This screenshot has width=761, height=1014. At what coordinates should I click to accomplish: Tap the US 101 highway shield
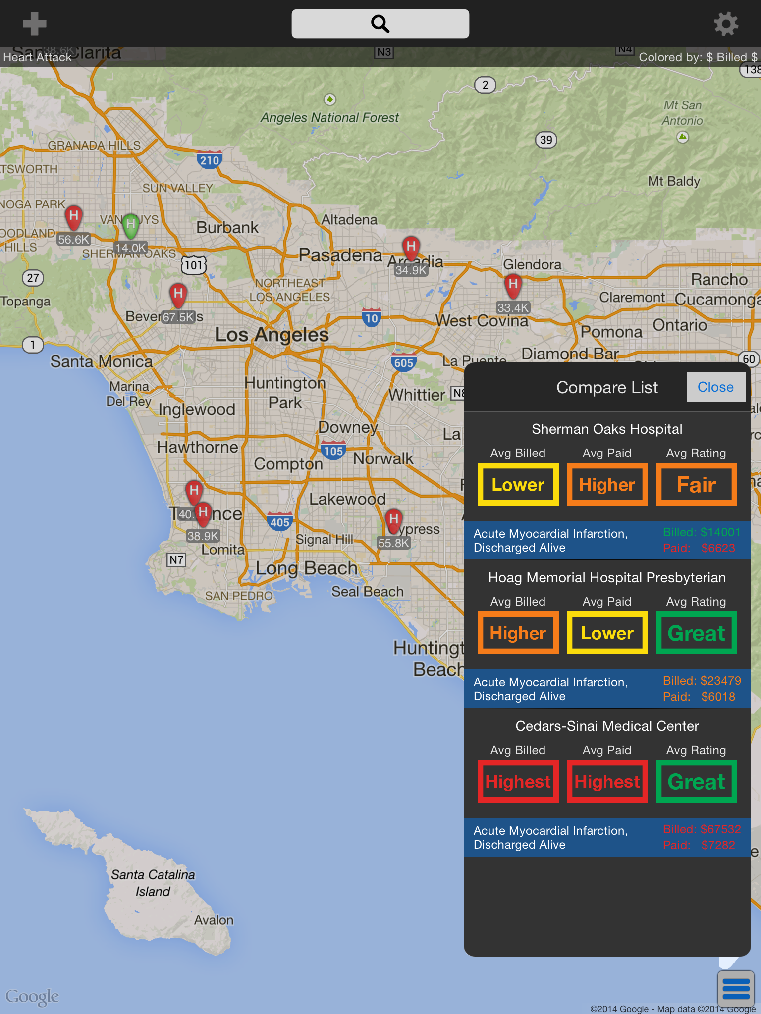pyautogui.click(x=194, y=266)
